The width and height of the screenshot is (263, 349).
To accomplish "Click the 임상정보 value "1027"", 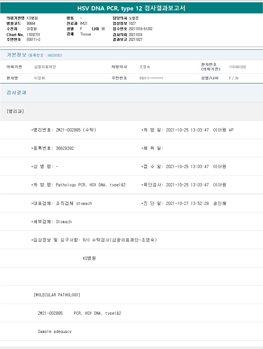I will (132, 23).
